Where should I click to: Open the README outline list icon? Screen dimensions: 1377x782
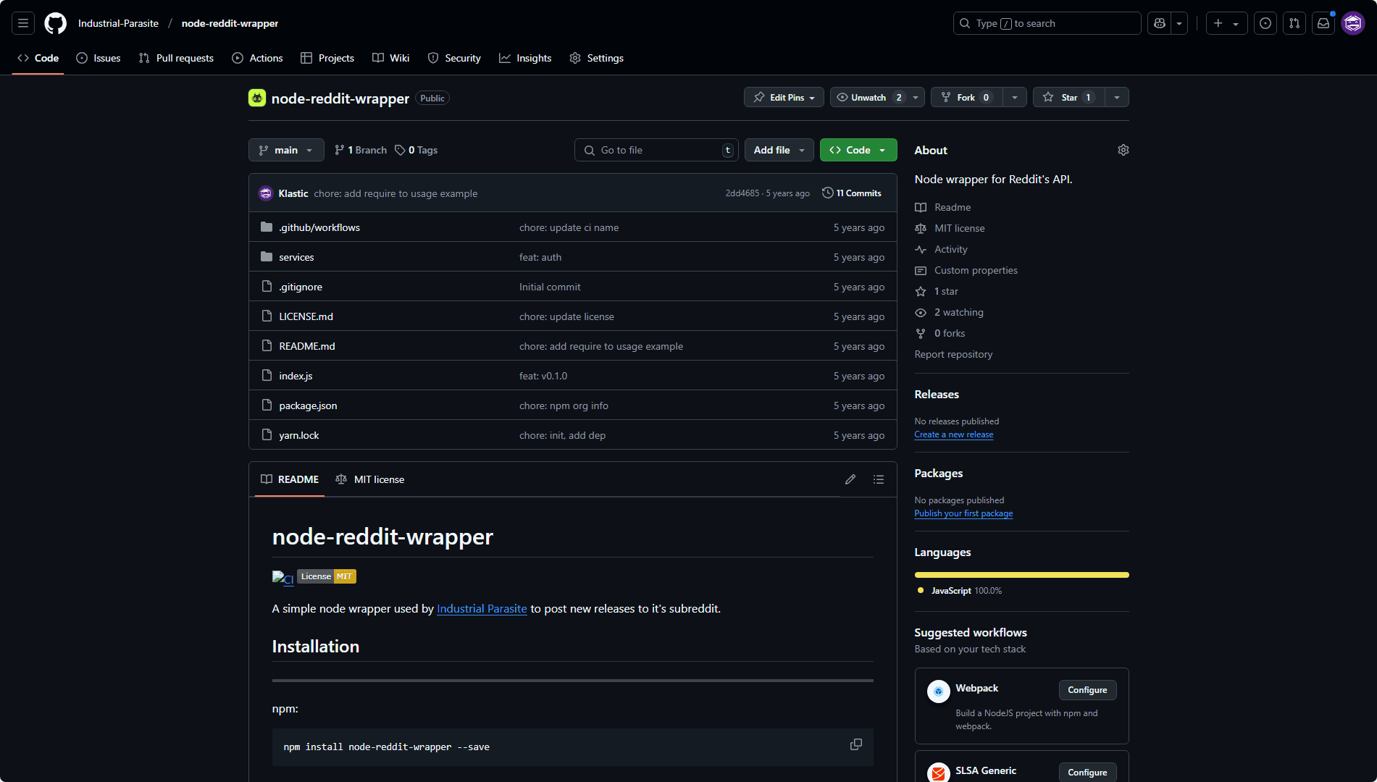(879, 479)
